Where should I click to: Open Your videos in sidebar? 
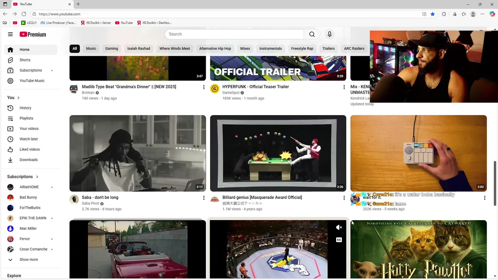coord(31,129)
